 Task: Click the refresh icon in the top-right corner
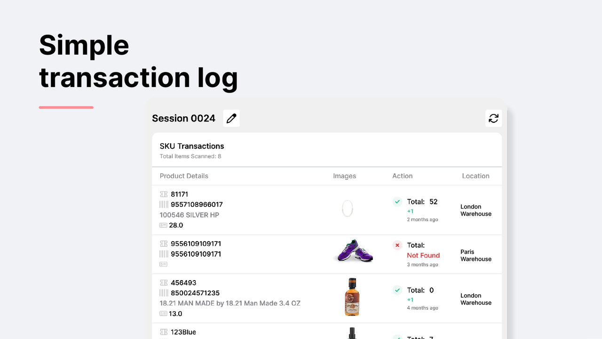[493, 118]
